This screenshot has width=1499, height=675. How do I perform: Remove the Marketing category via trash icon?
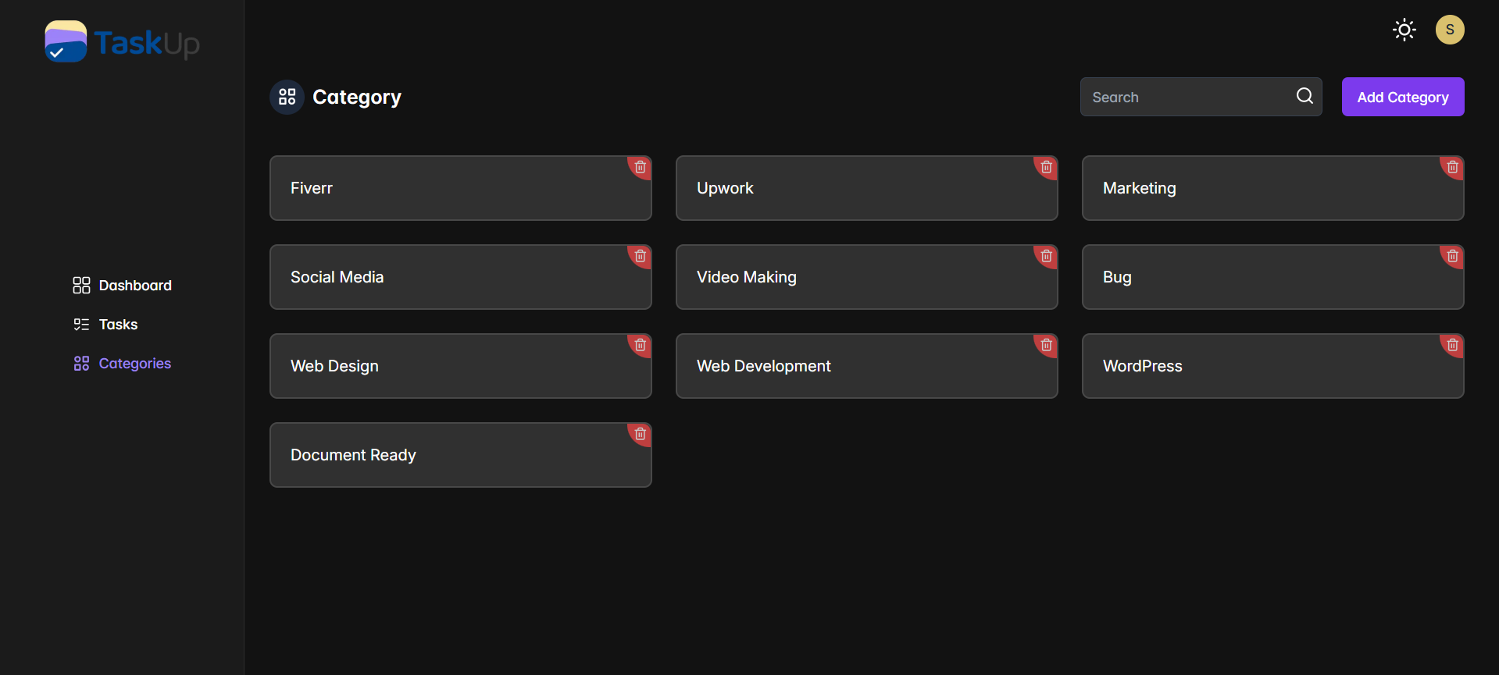click(1453, 167)
